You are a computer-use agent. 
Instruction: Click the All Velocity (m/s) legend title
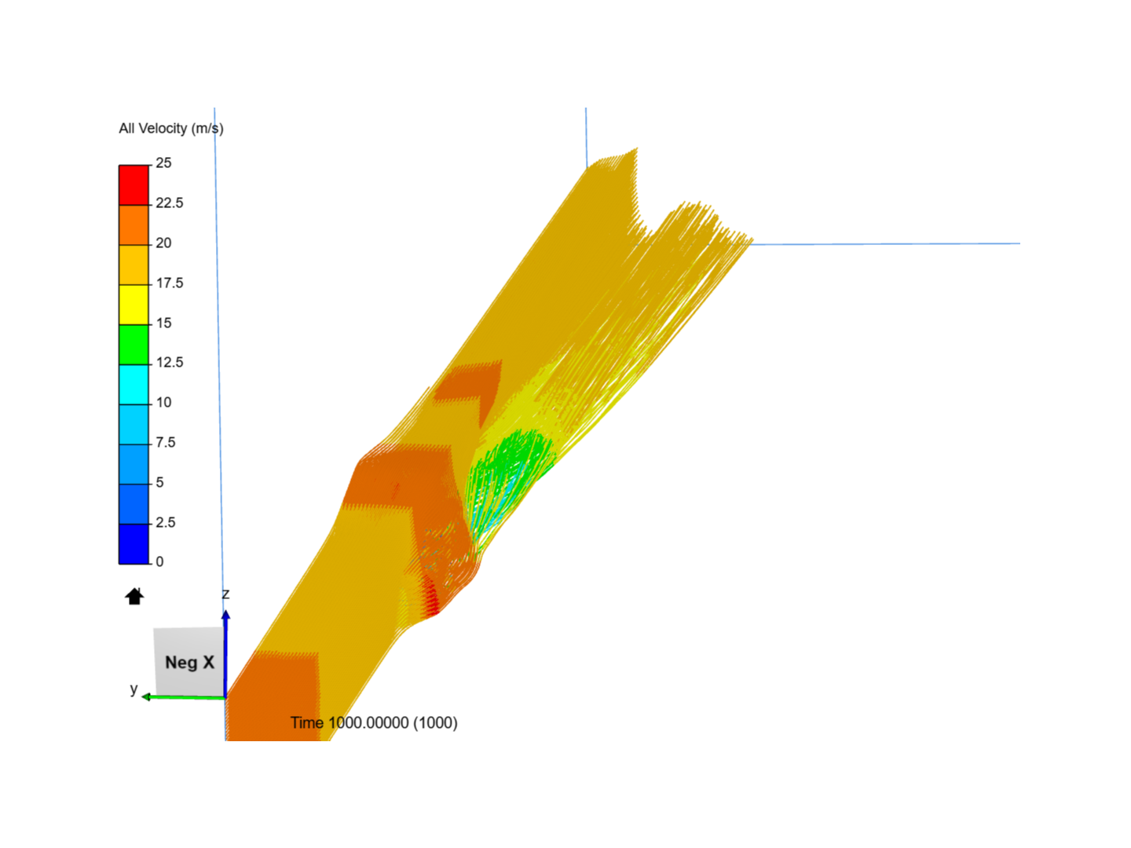coord(171,129)
